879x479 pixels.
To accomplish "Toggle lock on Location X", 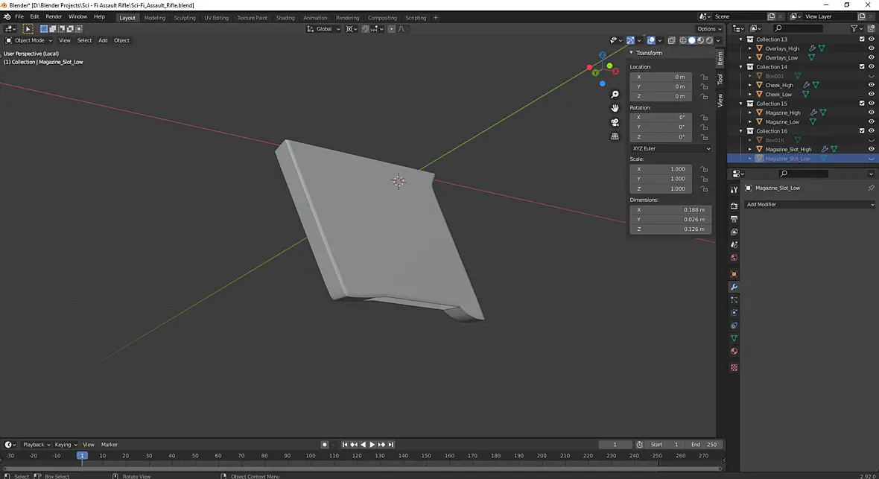I will coord(704,77).
